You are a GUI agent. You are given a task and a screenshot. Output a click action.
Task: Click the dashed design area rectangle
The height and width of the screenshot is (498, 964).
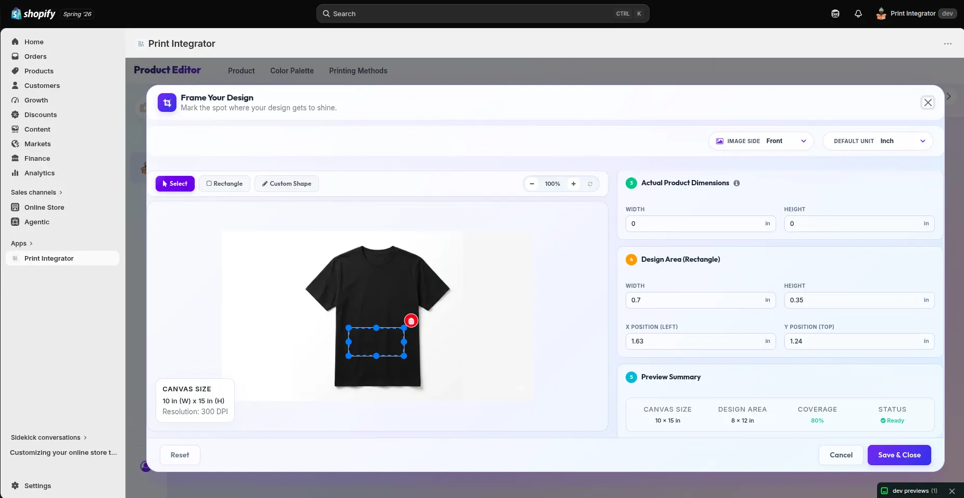click(376, 342)
